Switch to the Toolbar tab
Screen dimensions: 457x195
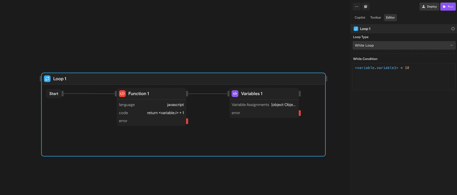tap(375, 17)
